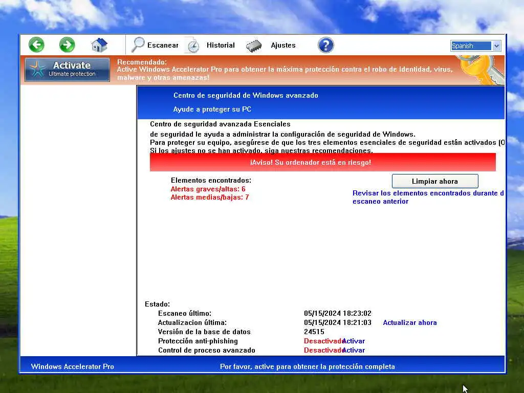Click the text Alertas medias/bajas: 7
The height and width of the screenshot is (393, 524).
point(209,197)
